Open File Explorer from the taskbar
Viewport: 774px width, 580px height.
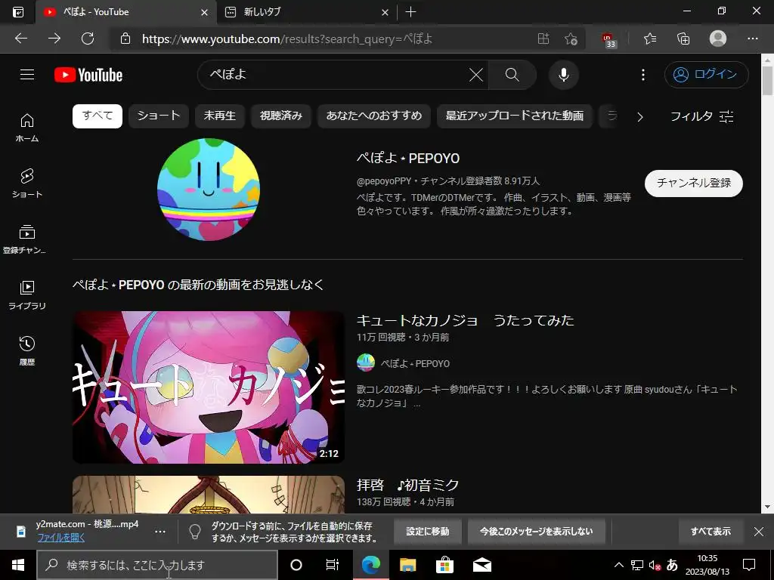(407, 565)
